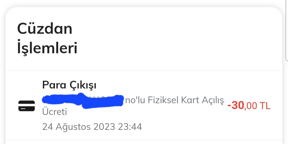Screen dimensions: 288x144
Task: Click the bold red -30 figure
Action: coord(236,106)
